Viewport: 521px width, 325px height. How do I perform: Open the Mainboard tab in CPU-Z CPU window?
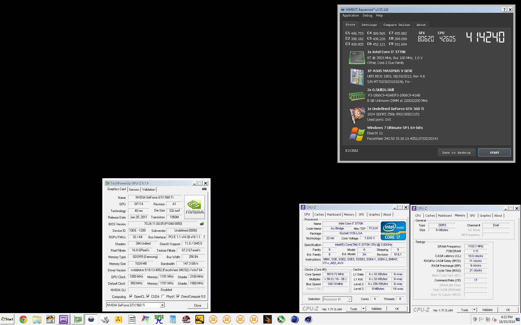coord(334,214)
